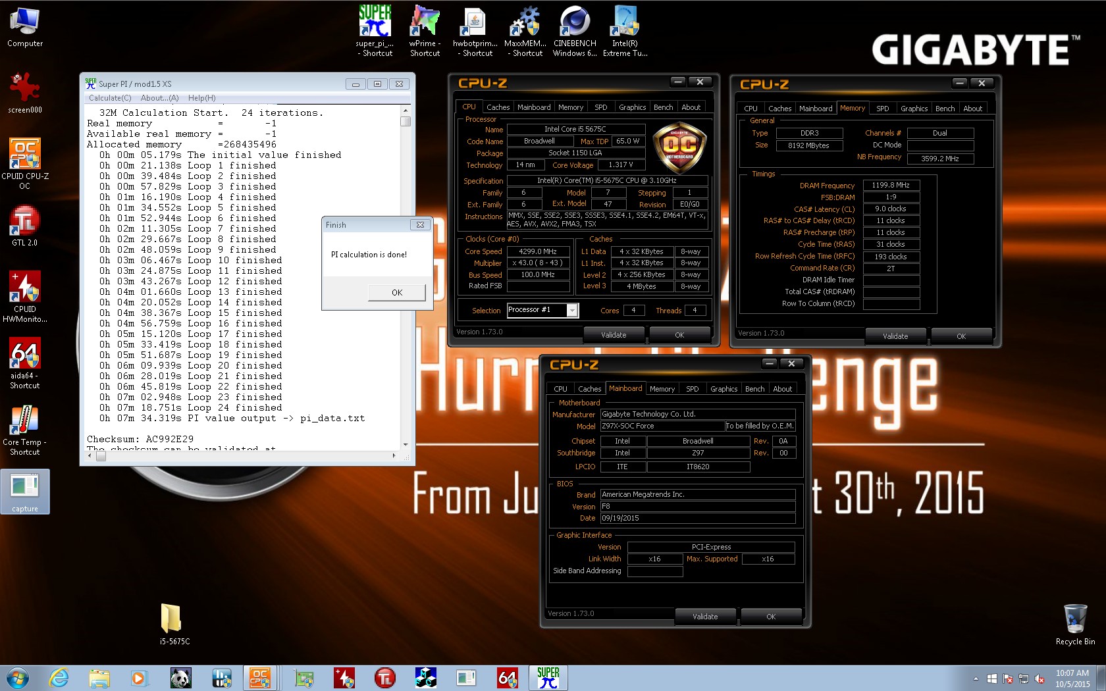Open the GTL 2.0 desktop icon

(x=25, y=226)
